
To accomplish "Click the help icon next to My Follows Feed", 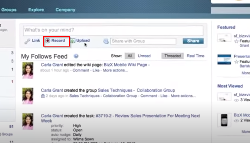I will 76,56.
